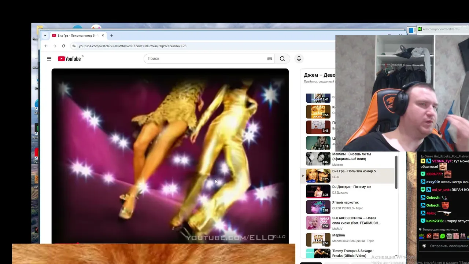This screenshot has height=264, width=469.
Task: Click the playlist panel scrollbar
Action: (x=396, y=172)
